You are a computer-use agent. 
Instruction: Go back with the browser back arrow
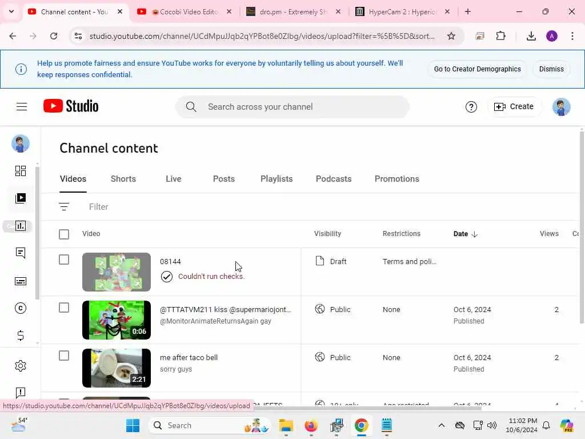(x=13, y=36)
